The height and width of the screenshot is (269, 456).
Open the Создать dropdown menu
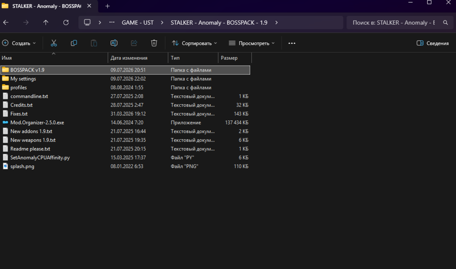coord(19,43)
